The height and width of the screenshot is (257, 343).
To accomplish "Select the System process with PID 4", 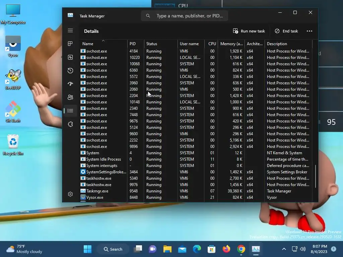I will (196, 153).
